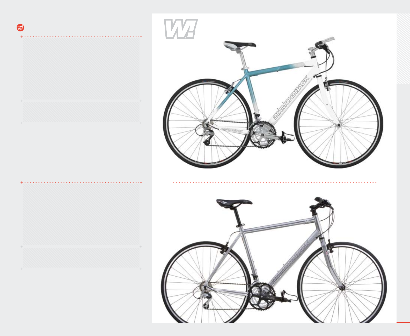This screenshot has height=336, width=410.
Task: Click the front wheel of the teal bike
Action: point(339,124)
